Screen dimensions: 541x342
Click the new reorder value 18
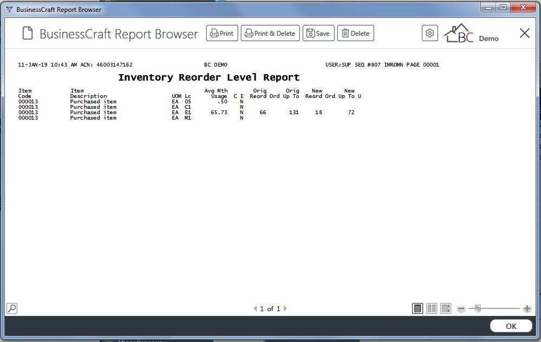click(x=318, y=113)
